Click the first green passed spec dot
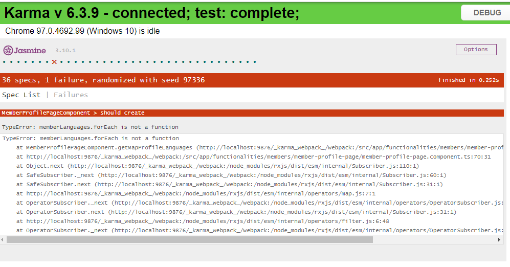Screen dimensions: 510x267 coord(4,62)
